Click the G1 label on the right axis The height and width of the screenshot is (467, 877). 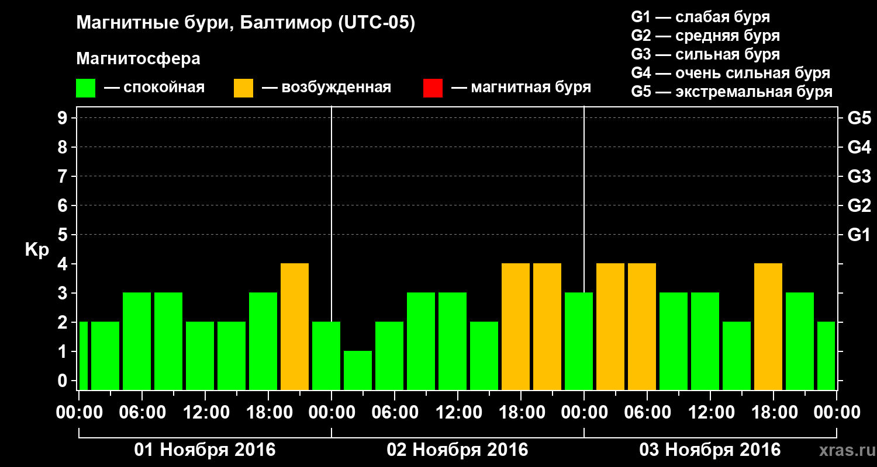click(x=859, y=235)
